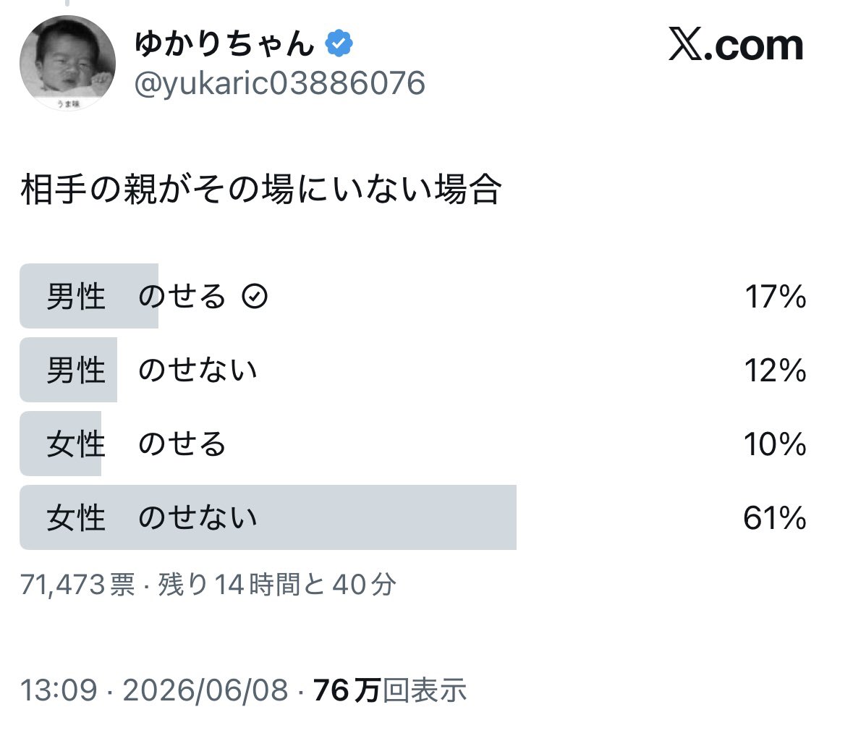Click the 71,473票 vote count
853x741 pixels.
pyautogui.click(x=77, y=585)
